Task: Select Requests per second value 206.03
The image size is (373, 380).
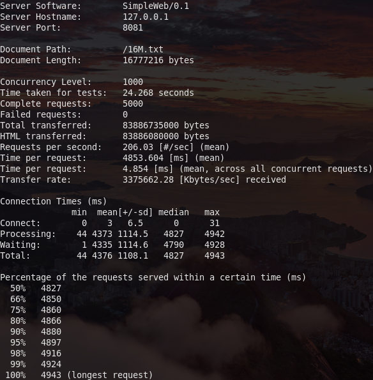Action: pos(138,147)
